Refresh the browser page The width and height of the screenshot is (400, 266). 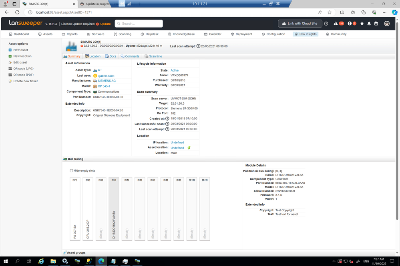[17, 12]
